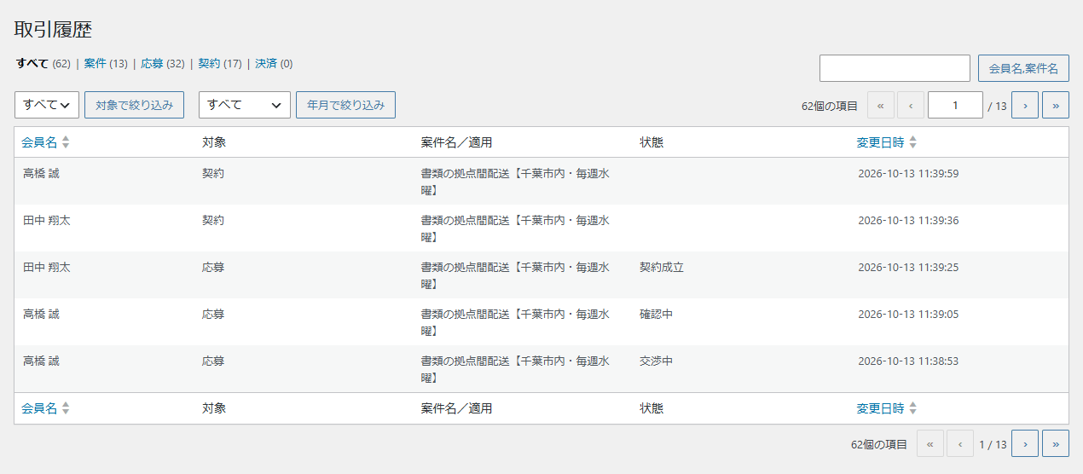
Task: Click the 対象 column header at top
Action: 213,142
